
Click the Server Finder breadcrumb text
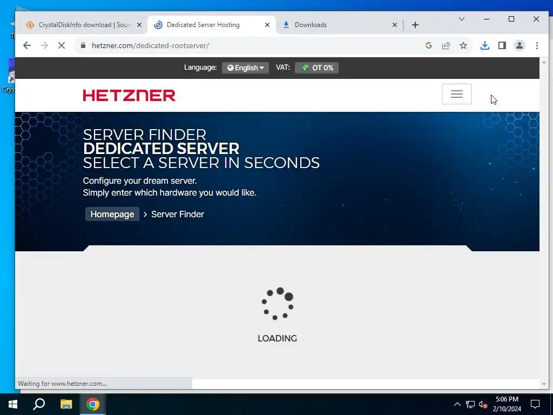[x=178, y=214]
